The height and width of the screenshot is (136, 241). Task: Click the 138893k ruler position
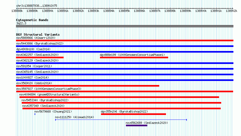[93, 11]
